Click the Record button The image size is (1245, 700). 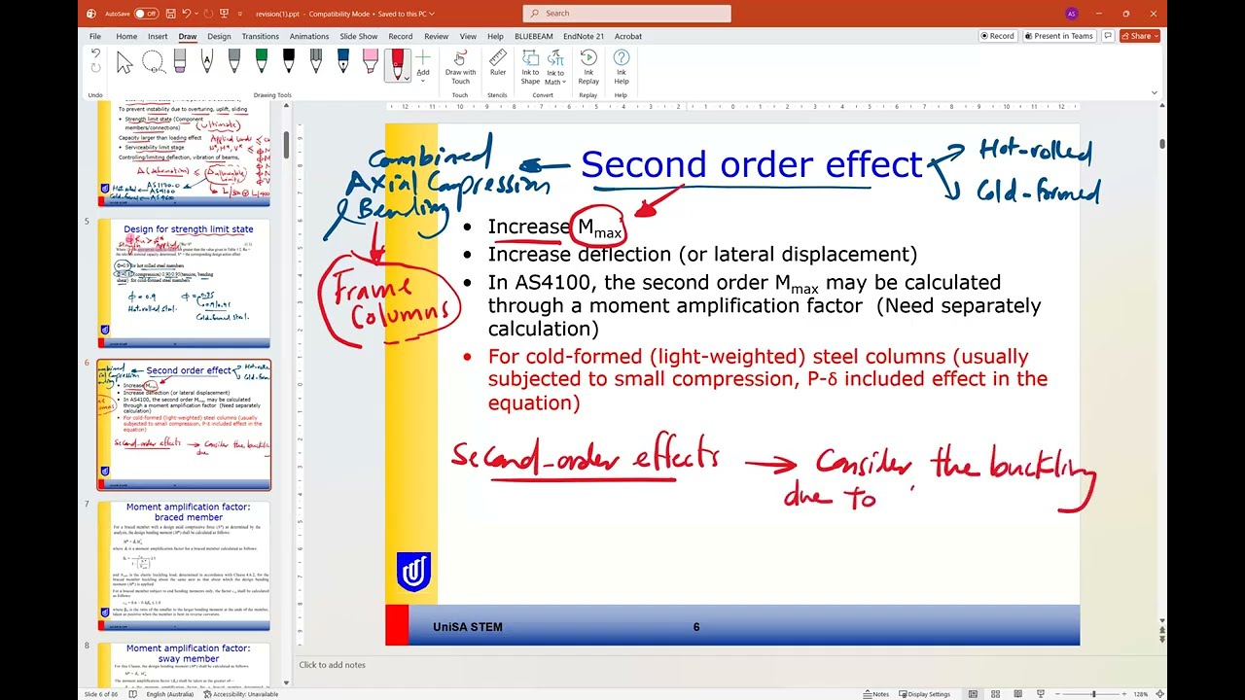pos(996,36)
